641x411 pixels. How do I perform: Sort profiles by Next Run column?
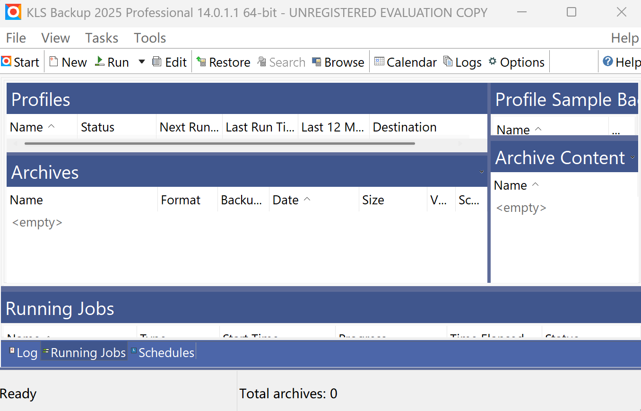(189, 127)
